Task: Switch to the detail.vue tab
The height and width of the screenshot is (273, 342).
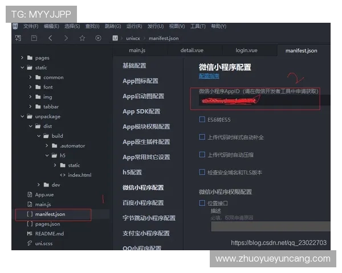Action: pyautogui.click(x=192, y=51)
